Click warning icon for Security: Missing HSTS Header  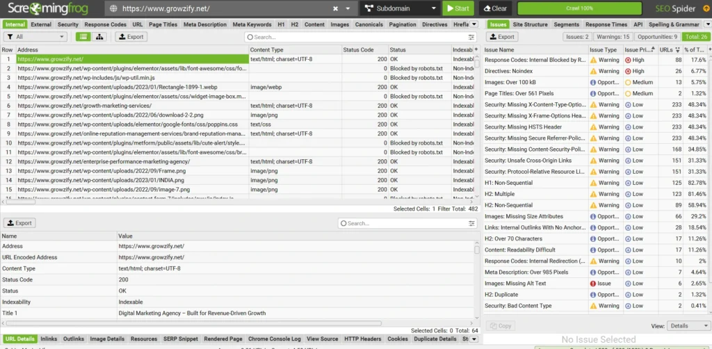point(593,127)
